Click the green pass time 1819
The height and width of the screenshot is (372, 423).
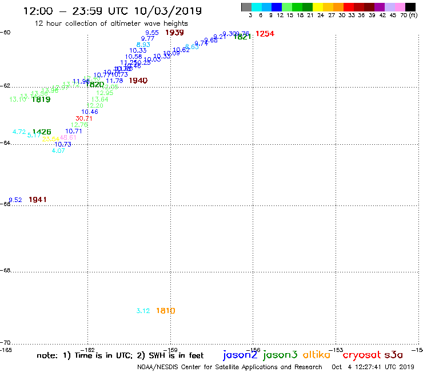(41, 100)
